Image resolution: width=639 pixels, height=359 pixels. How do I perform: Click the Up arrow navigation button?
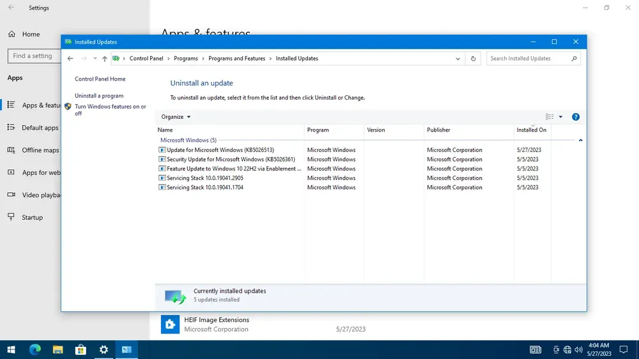pos(105,58)
